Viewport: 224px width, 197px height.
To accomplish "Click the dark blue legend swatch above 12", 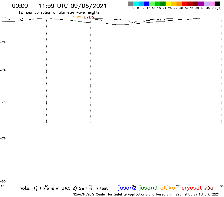I will coord(147,4).
